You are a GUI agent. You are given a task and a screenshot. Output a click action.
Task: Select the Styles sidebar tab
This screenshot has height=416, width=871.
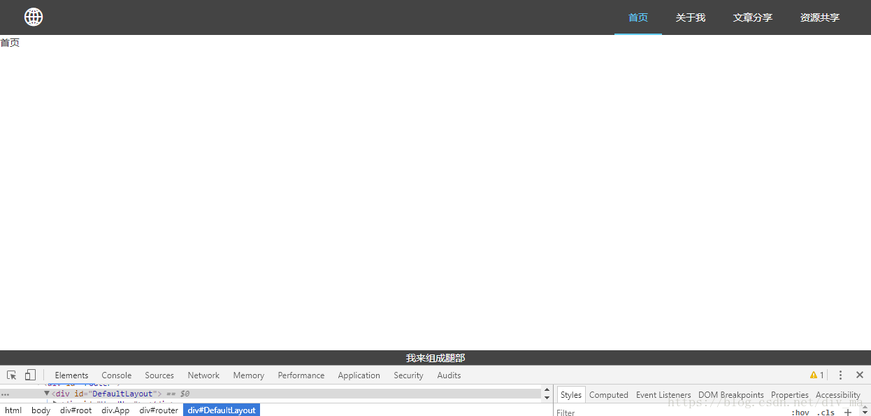tap(571, 395)
